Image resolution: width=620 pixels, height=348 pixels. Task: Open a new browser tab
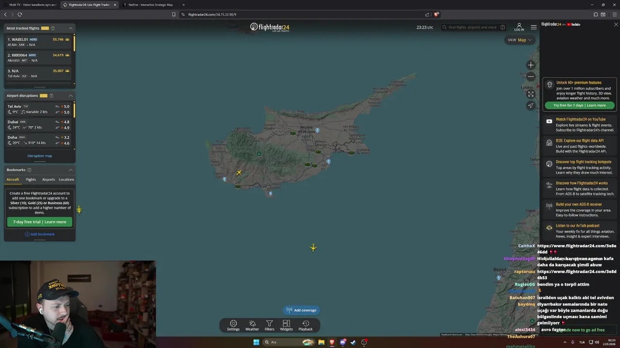pyautogui.click(x=184, y=5)
